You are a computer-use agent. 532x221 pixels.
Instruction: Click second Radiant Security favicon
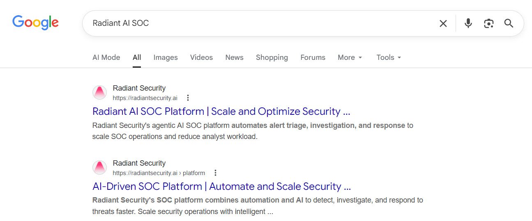99,168
